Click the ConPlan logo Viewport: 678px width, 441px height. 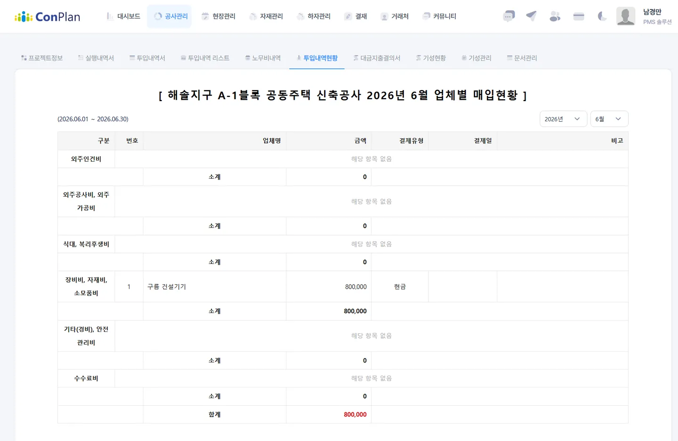pos(48,17)
